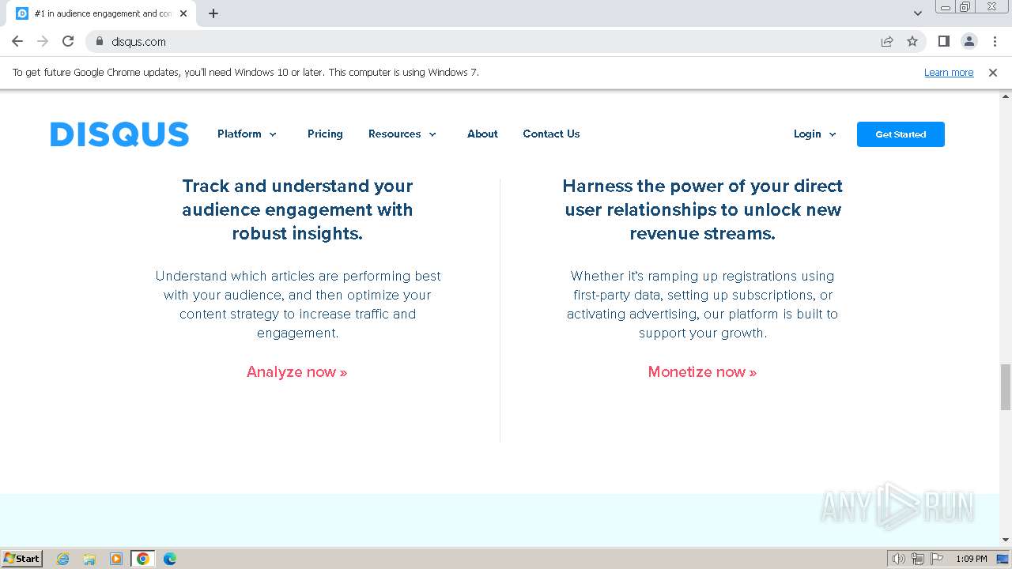This screenshot has width=1012, height=569.
Task: Click the share page icon in address bar
Action: point(887,41)
